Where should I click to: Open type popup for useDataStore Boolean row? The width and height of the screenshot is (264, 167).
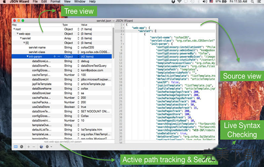(78, 107)
